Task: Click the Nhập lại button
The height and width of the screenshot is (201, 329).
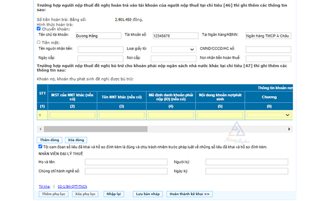Action: 114,194
